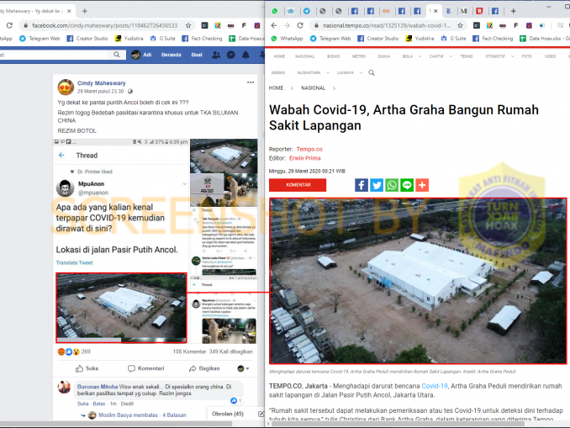The image size is (570, 428).
Task: Open the Facebook Messenger icon
Action: click(231, 55)
